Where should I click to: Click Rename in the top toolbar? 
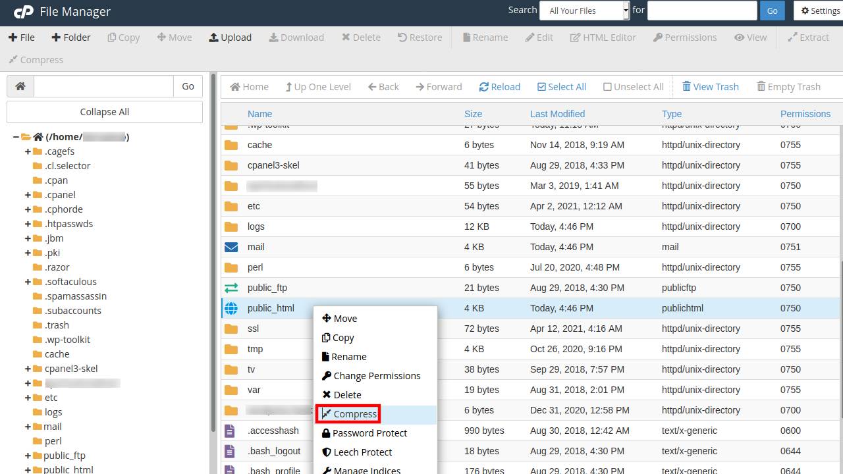(485, 38)
